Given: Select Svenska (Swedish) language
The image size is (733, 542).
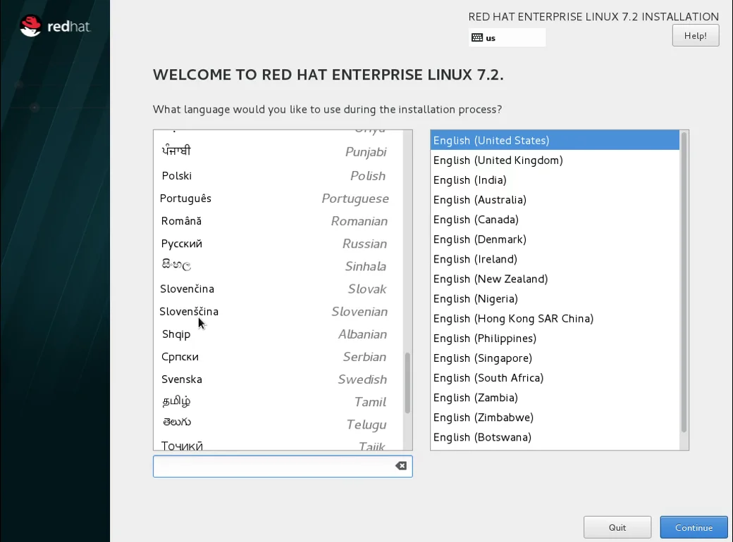Looking at the screenshot, I should (x=278, y=379).
